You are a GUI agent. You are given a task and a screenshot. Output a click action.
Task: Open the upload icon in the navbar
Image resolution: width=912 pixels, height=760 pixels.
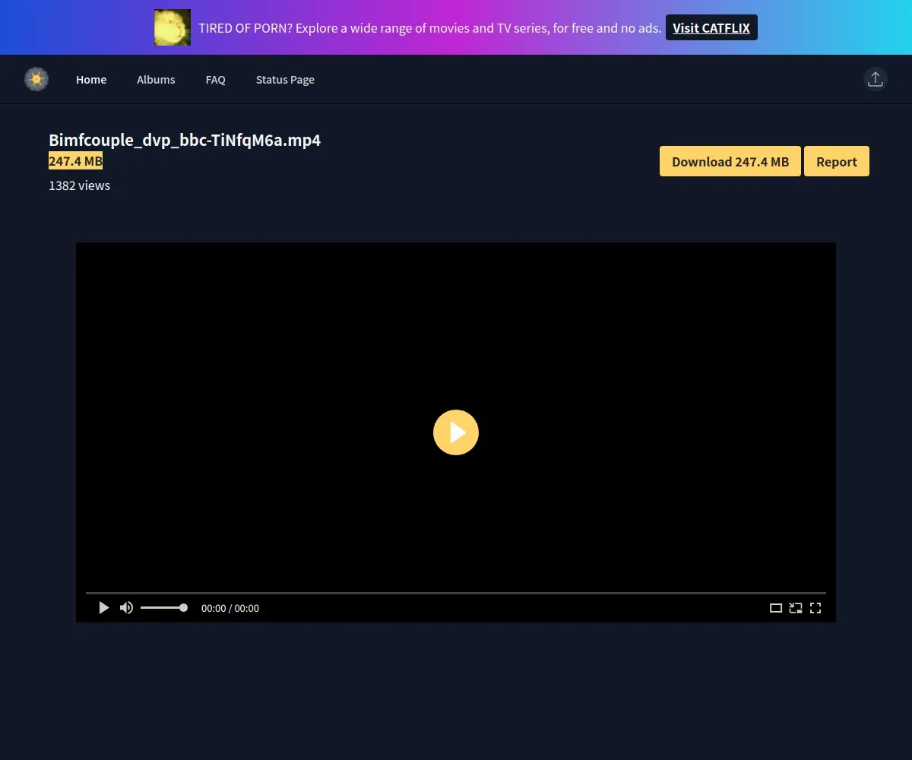[876, 79]
